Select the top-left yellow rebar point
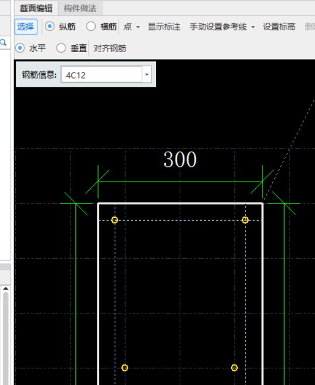The width and height of the screenshot is (315, 385). [115, 220]
